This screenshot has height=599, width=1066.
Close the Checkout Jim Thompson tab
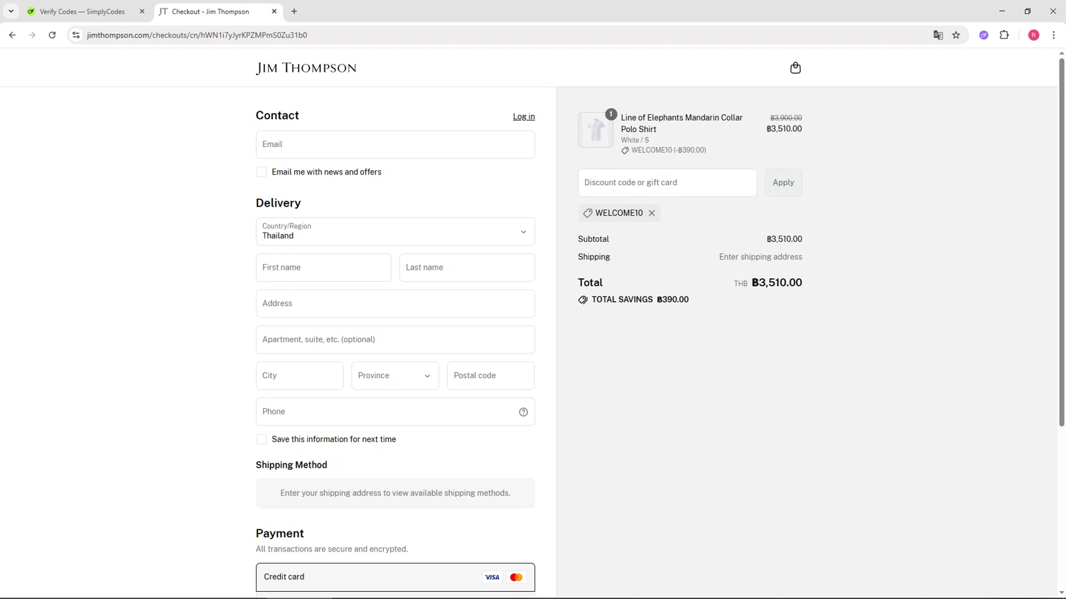[274, 11]
